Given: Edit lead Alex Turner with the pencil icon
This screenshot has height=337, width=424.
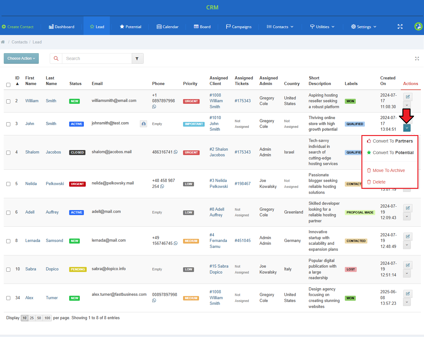Looking at the screenshot, I should click(408, 294).
